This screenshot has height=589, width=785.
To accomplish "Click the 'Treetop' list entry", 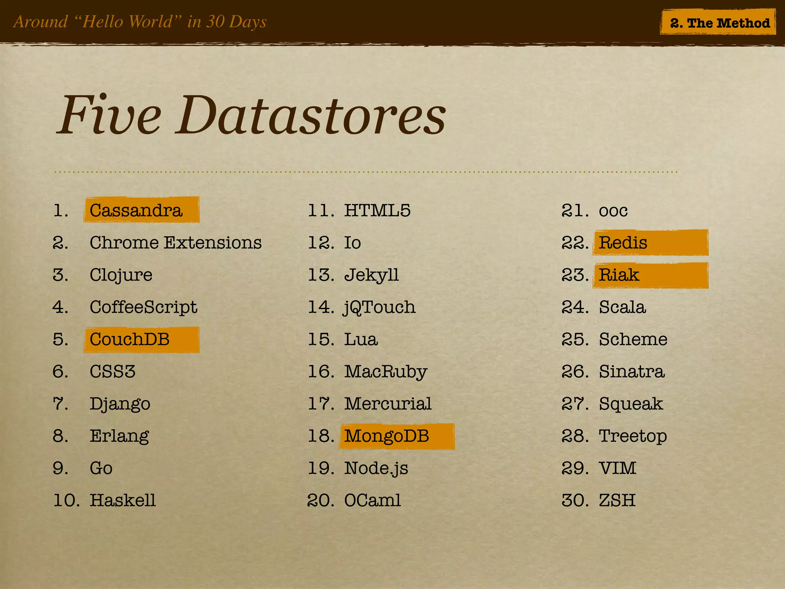I will click(x=633, y=436).
